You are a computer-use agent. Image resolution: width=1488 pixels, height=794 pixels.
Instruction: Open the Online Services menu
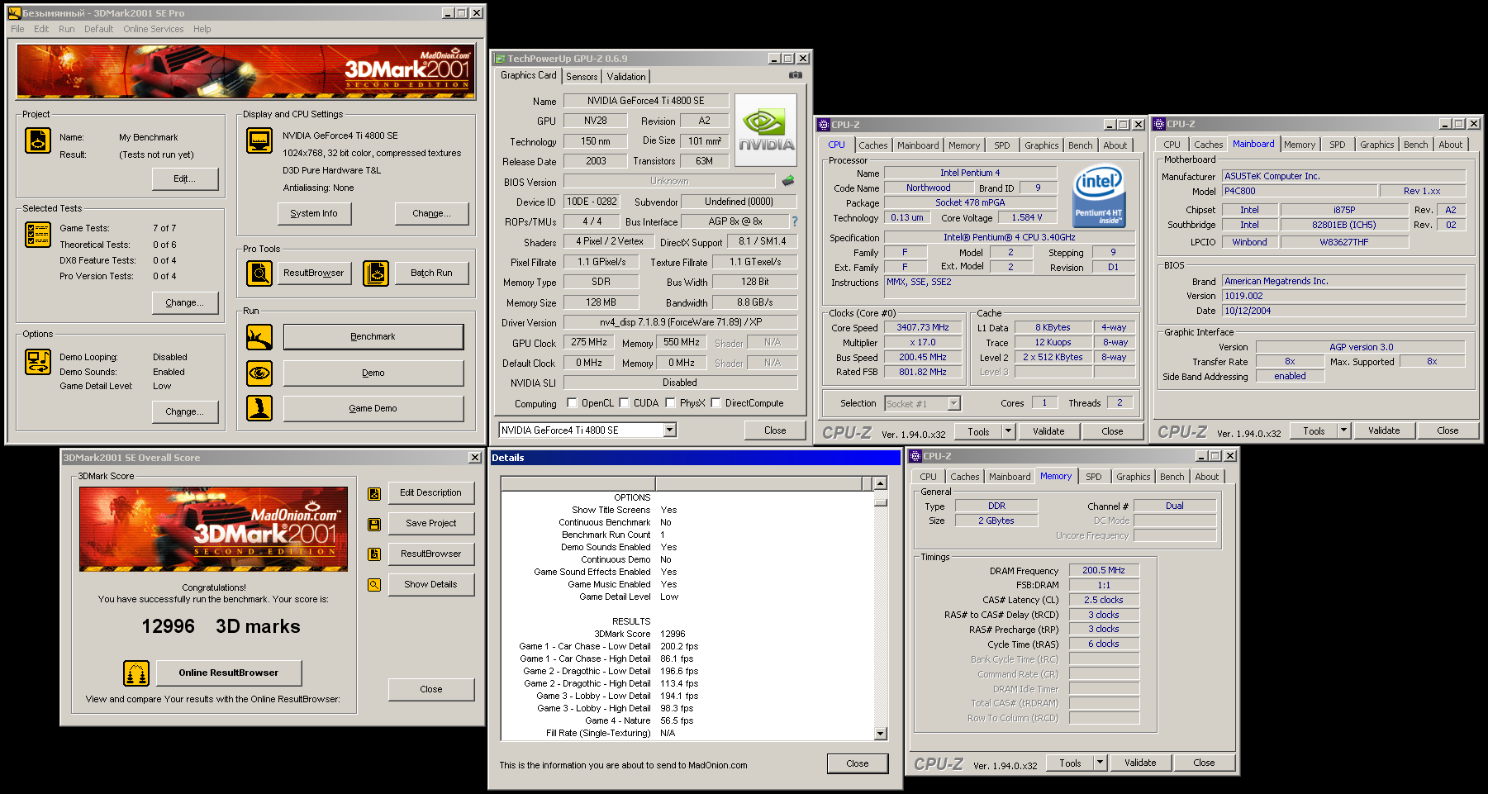pos(154,29)
